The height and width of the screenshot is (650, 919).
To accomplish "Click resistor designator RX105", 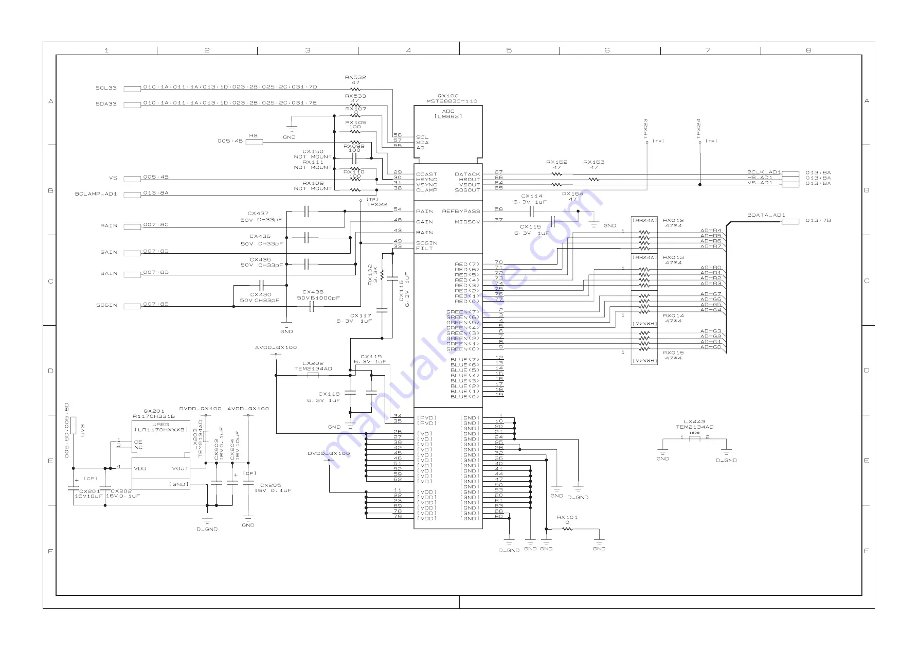I will click(x=356, y=122).
